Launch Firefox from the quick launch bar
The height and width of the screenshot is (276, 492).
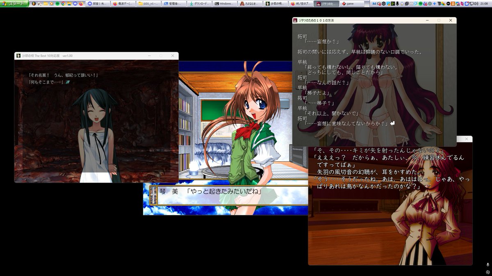(x=81, y=4)
